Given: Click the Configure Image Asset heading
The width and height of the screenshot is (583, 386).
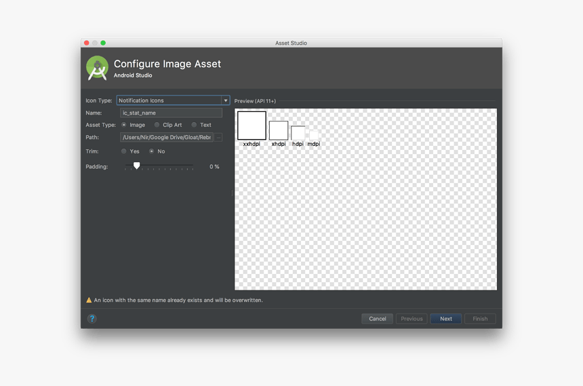Looking at the screenshot, I should (x=167, y=64).
